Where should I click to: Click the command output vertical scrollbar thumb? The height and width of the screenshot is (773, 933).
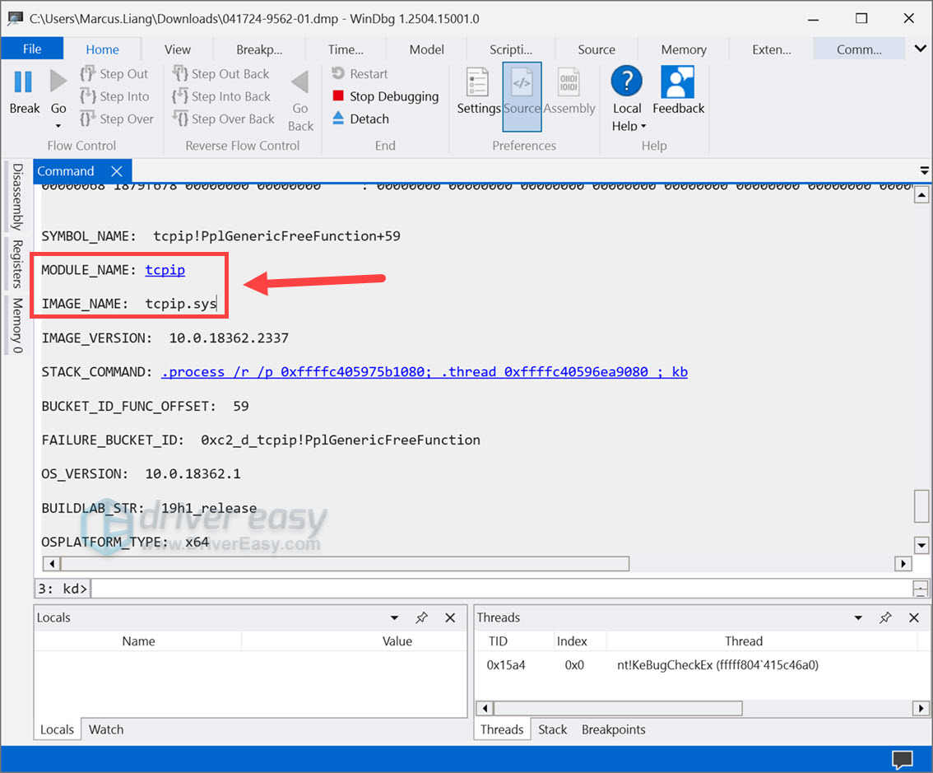click(x=921, y=505)
